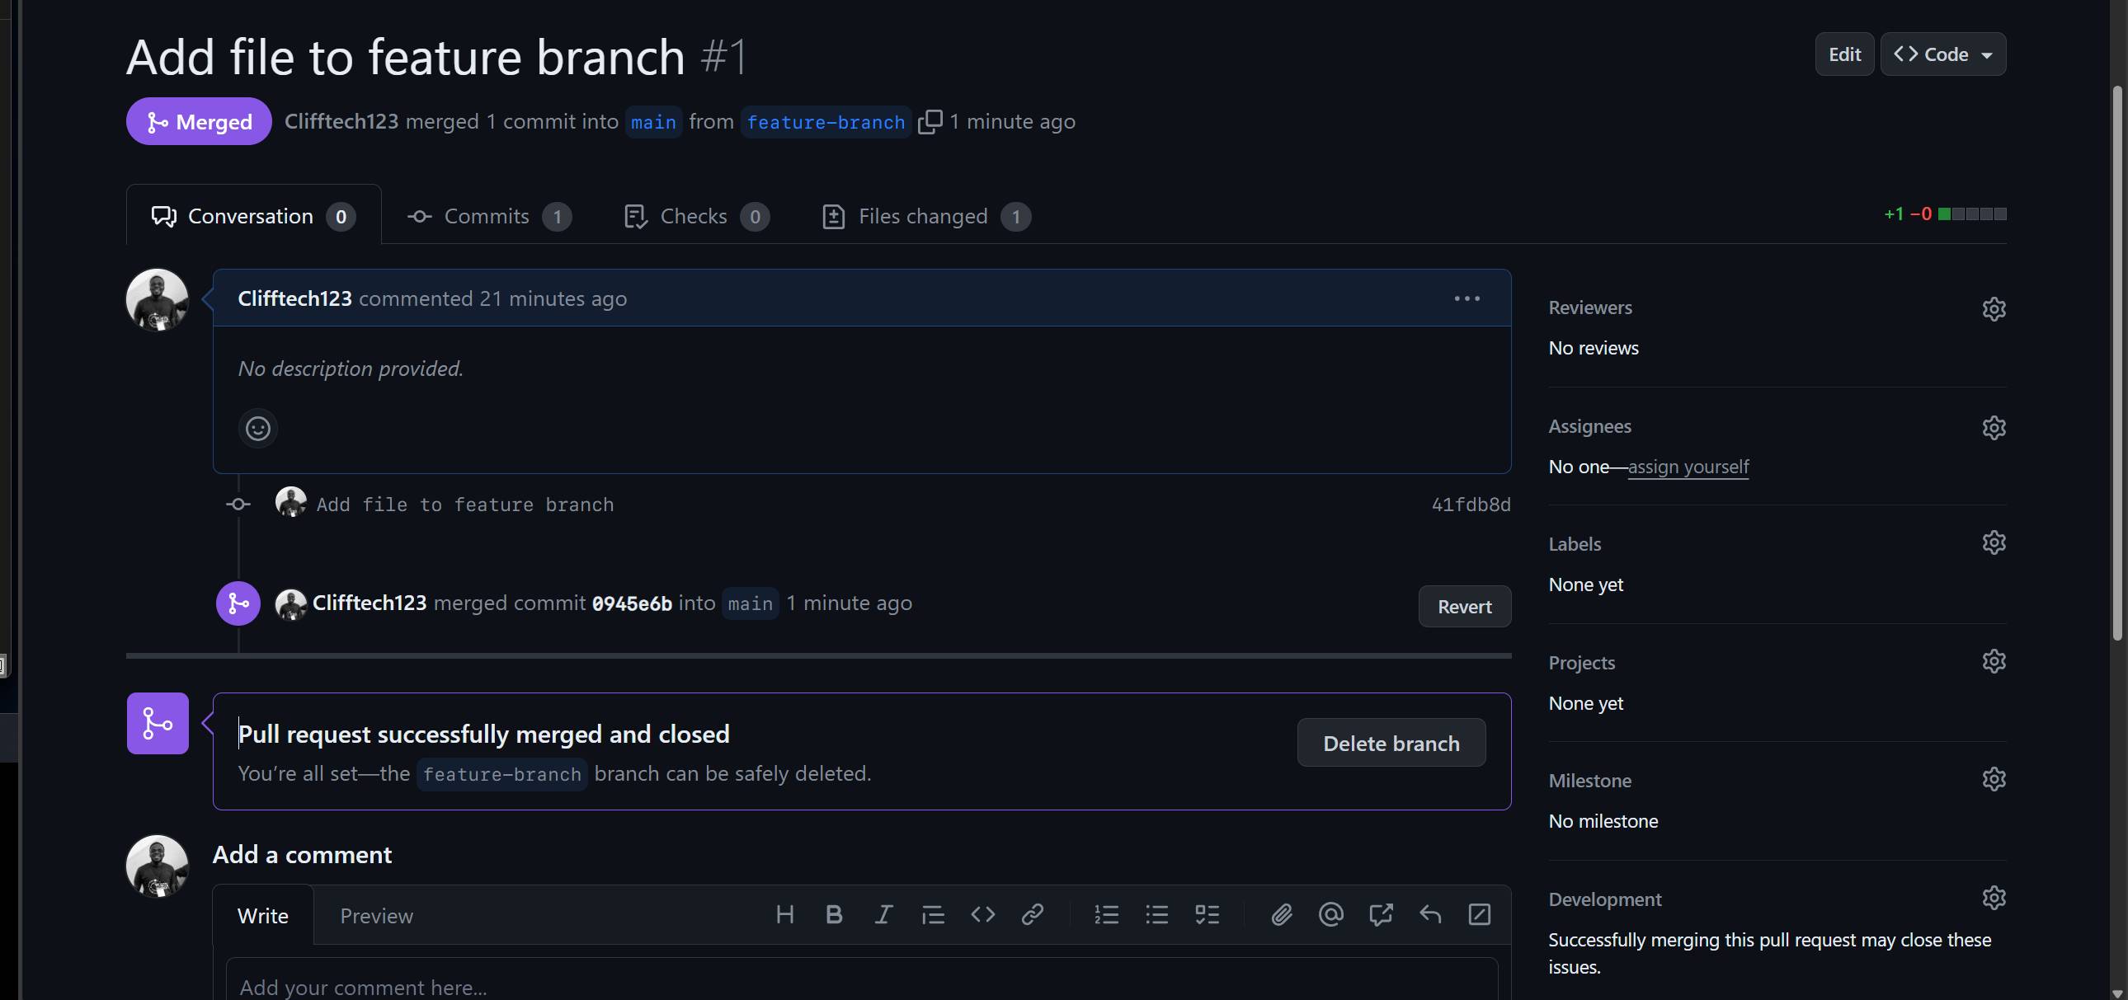Insert an unordered bullet list
The height and width of the screenshot is (1000, 2128).
pos(1156,914)
